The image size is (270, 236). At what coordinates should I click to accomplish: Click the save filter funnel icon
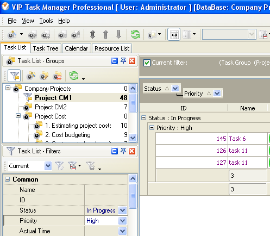[x=73, y=166]
